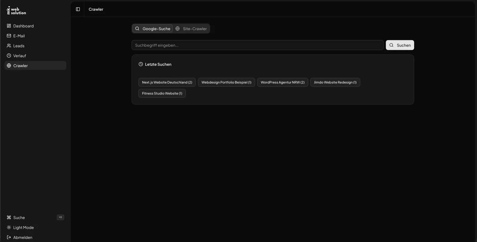This screenshot has height=242, width=477.
Task: Click the Letzte Suchen heading
Action: pos(158,64)
